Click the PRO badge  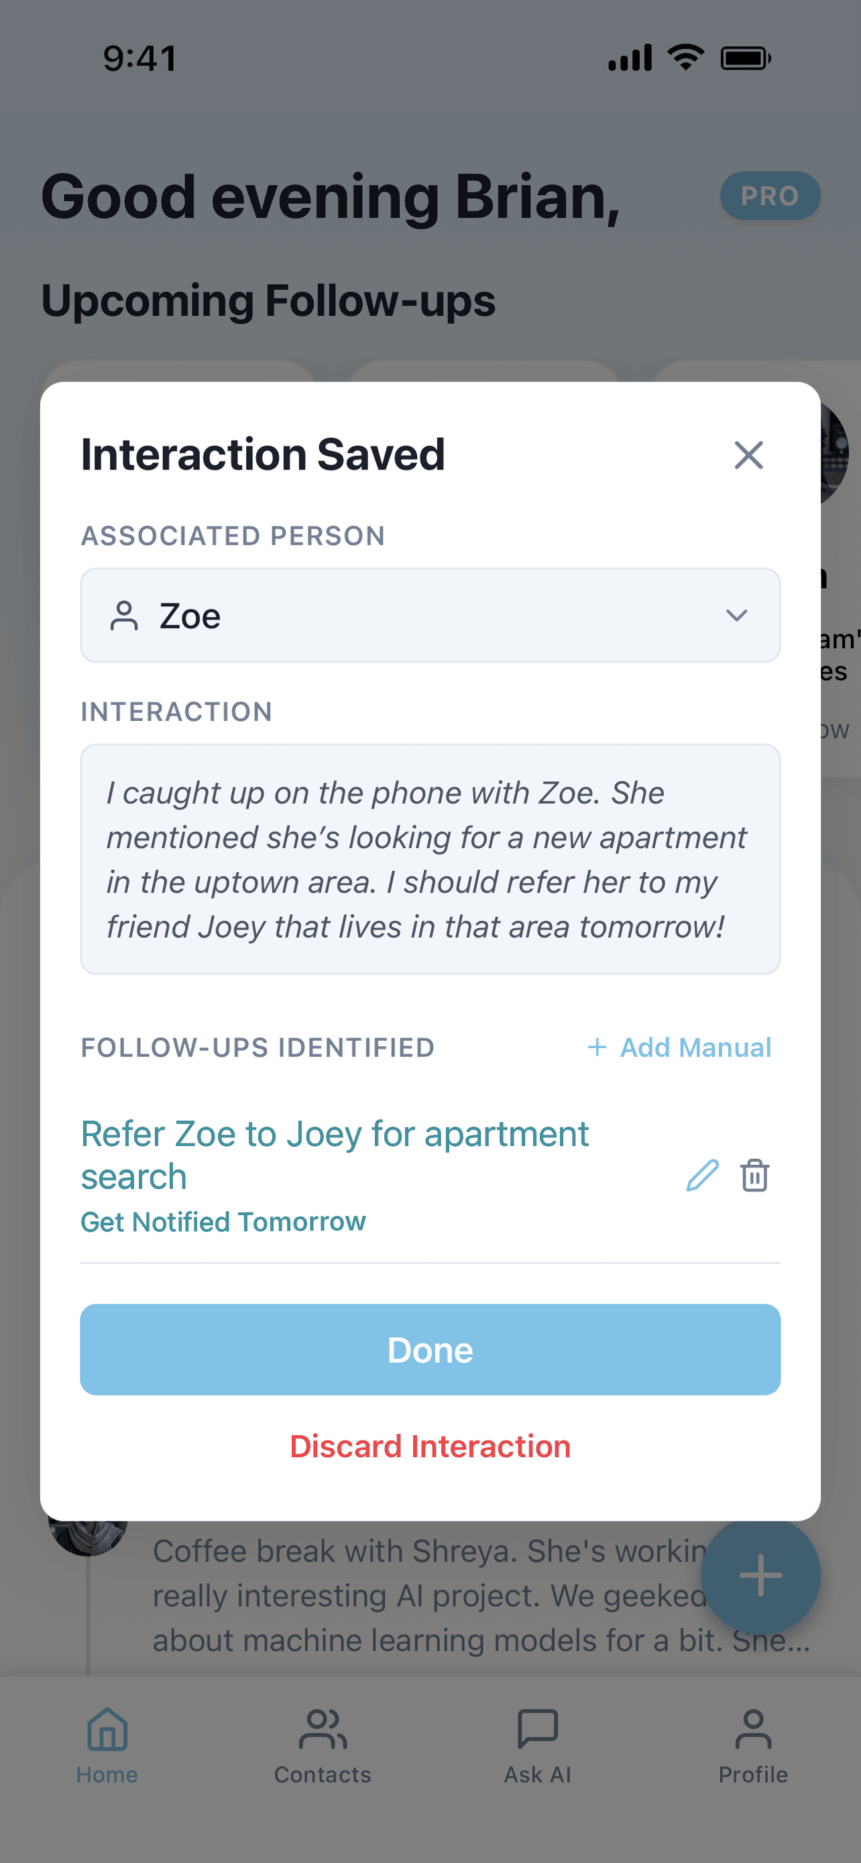click(769, 196)
